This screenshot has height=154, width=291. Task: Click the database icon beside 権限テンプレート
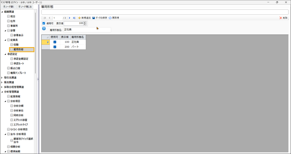click(x=8, y=73)
